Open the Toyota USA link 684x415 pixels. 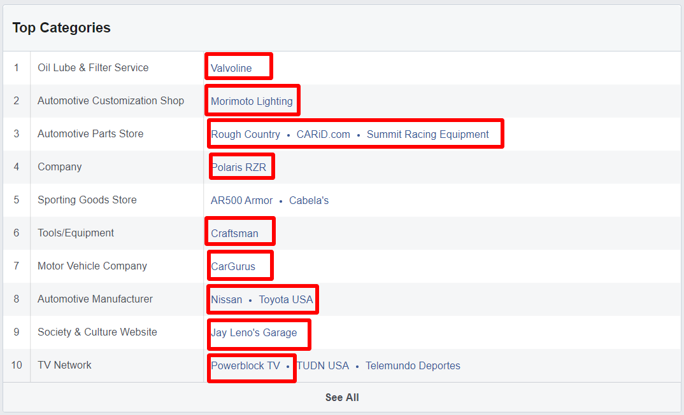click(x=286, y=300)
